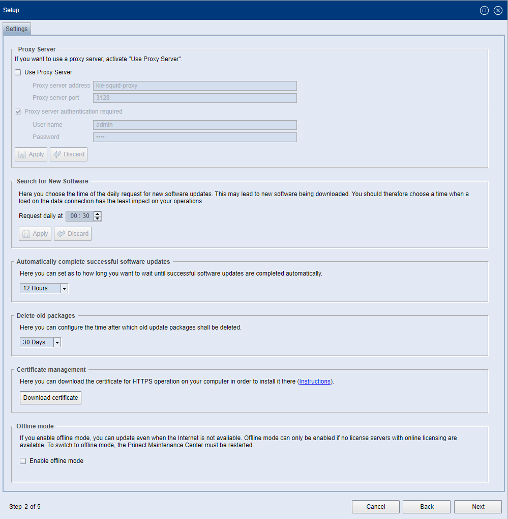Click the restore window icon in the title bar

[484, 10]
